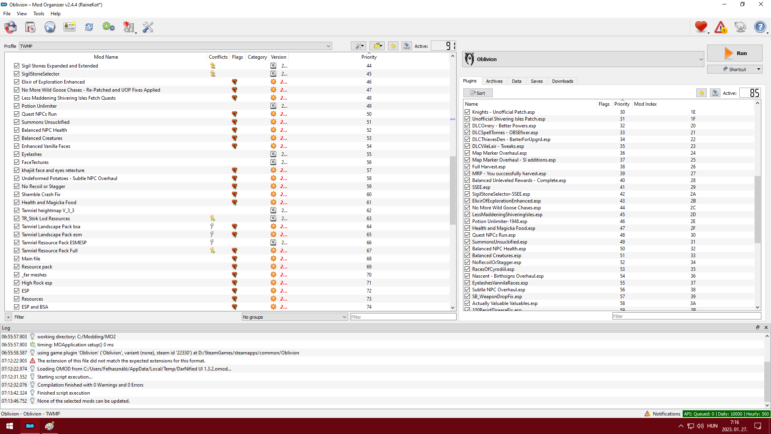Open Windows notification center icon
Screen dimensions: 771x434
click(758, 426)
